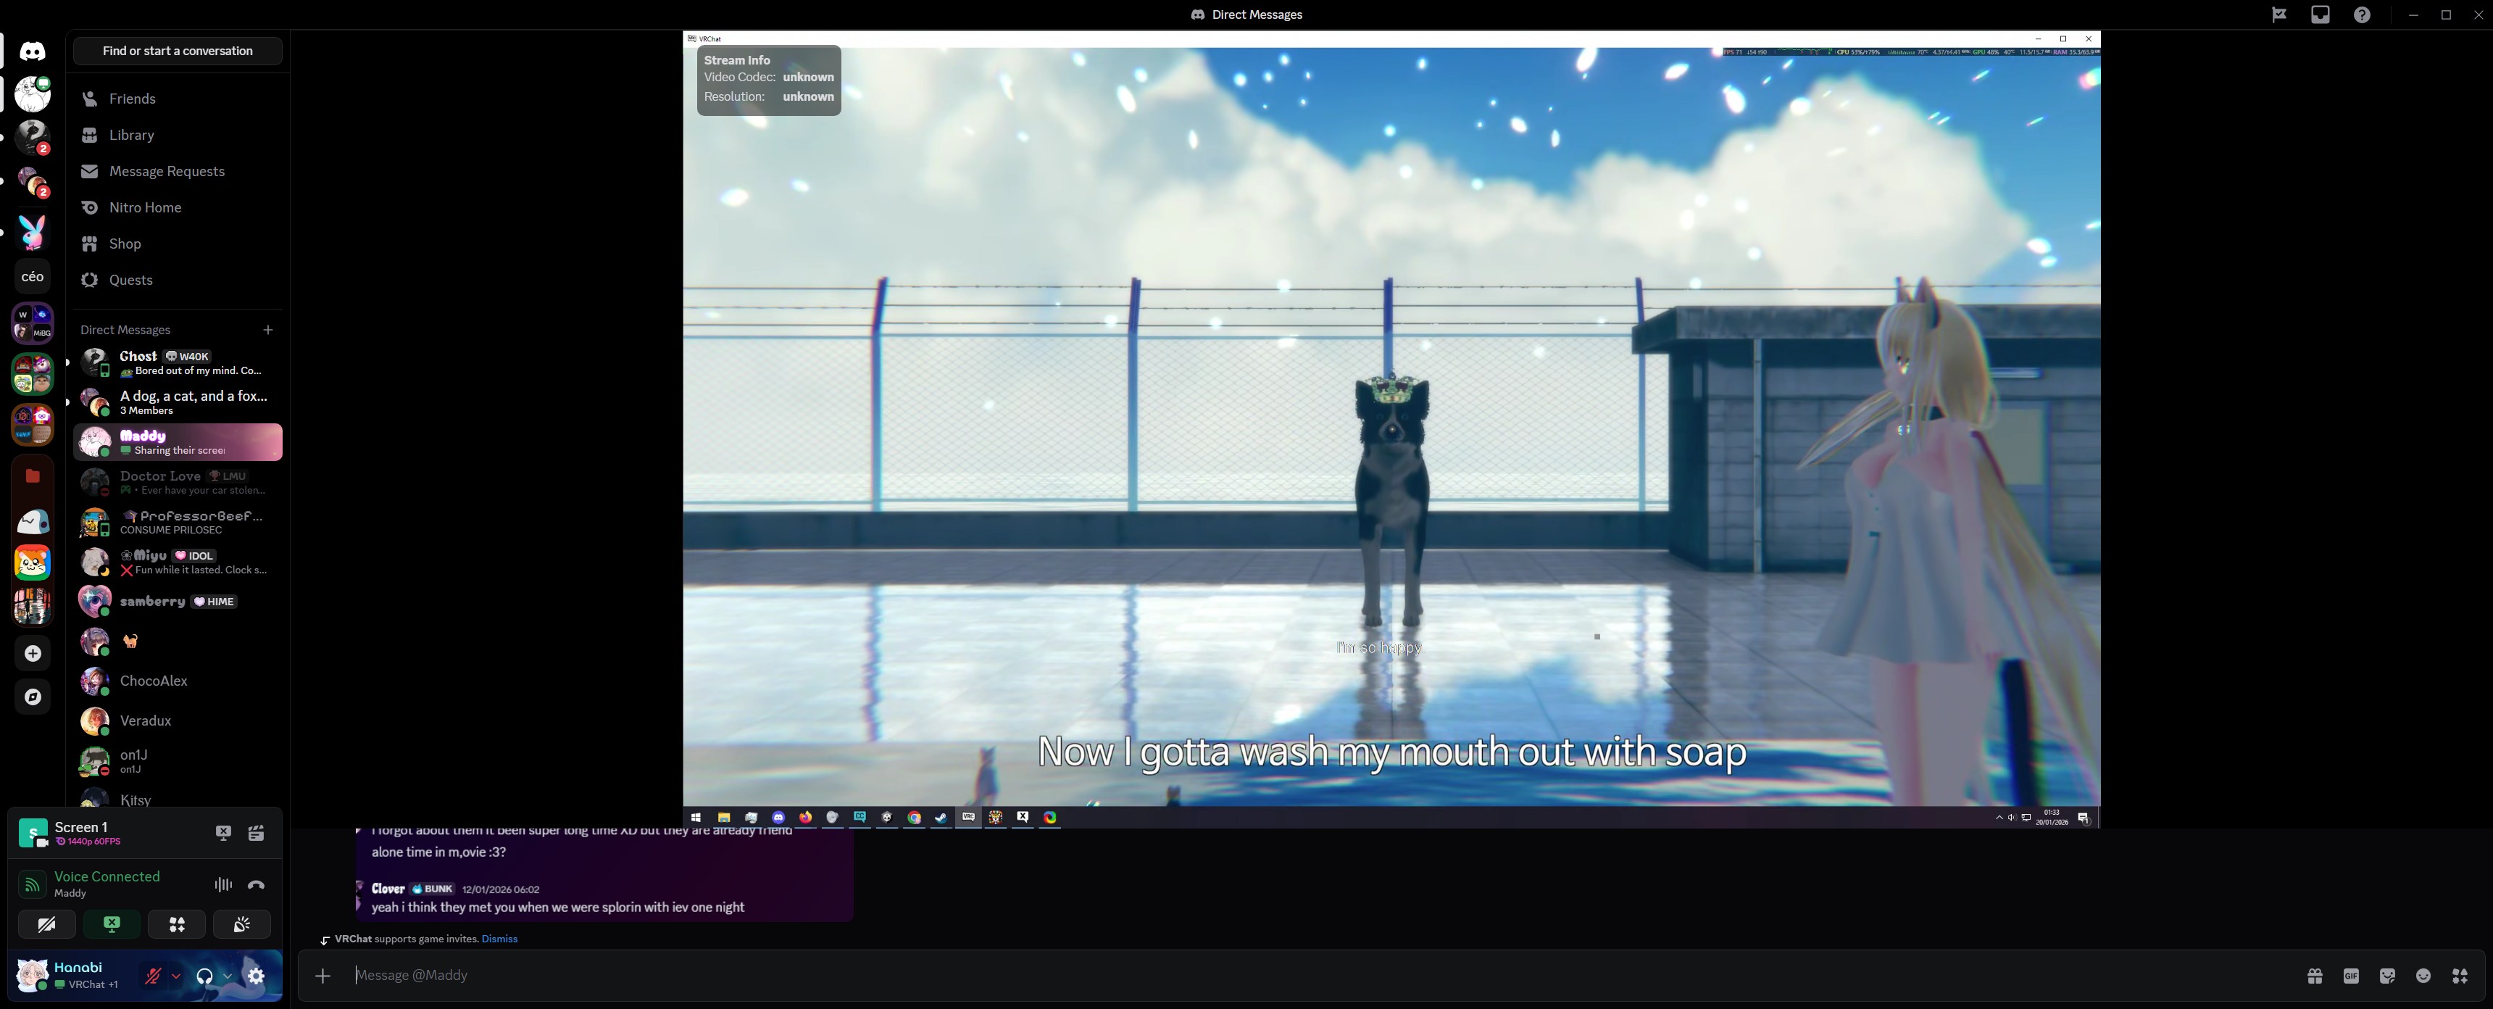The image size is (2493, 1009).
Task: Open the Discord Inbox icon
Action: point(2320,14)
